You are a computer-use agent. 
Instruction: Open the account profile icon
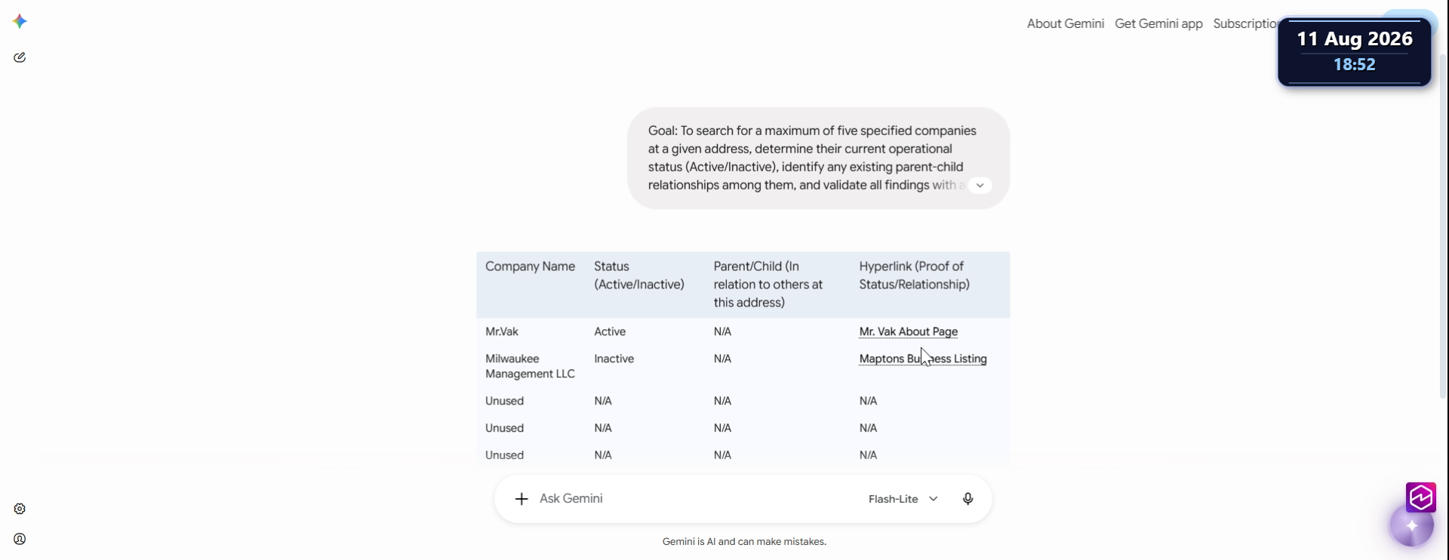[x=20, y=539]
